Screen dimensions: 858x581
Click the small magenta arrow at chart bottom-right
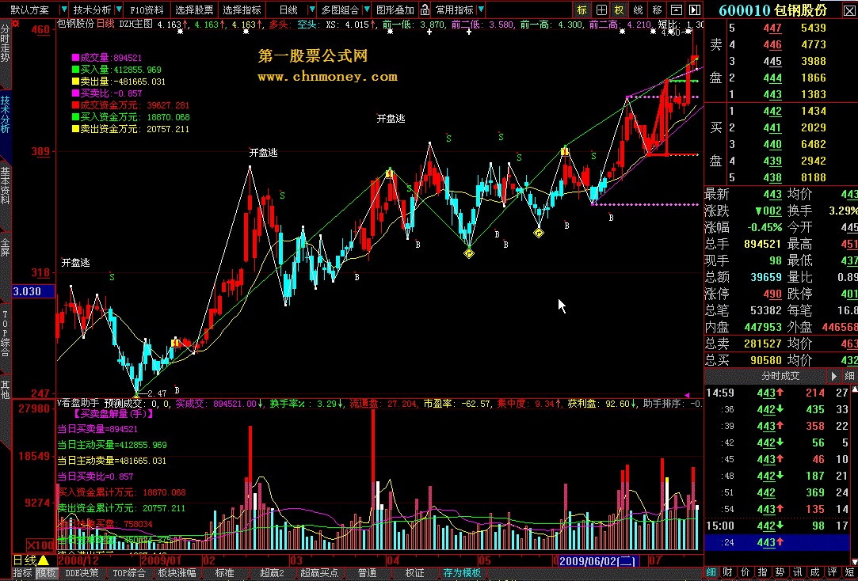pos(687,395)
